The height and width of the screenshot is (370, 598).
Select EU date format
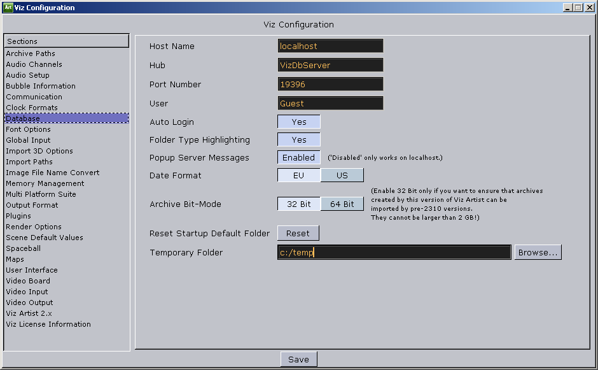[x=299, y=175]
